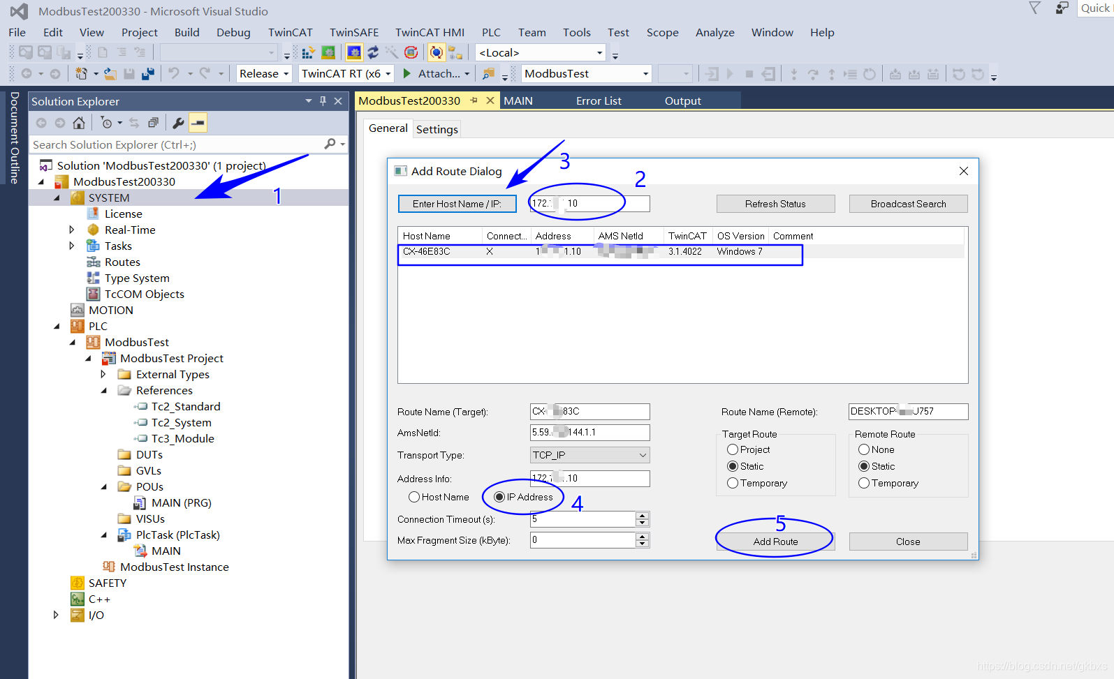Click the Reload Devices icon

373,52
